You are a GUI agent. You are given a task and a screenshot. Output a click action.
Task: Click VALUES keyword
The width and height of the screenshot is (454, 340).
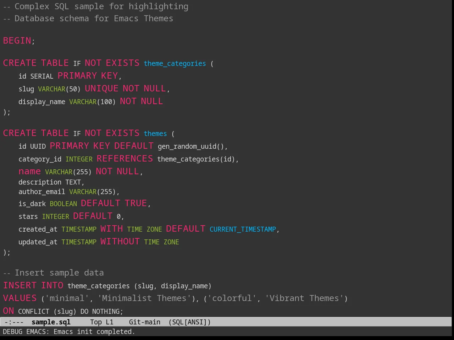tap(20, 298)
